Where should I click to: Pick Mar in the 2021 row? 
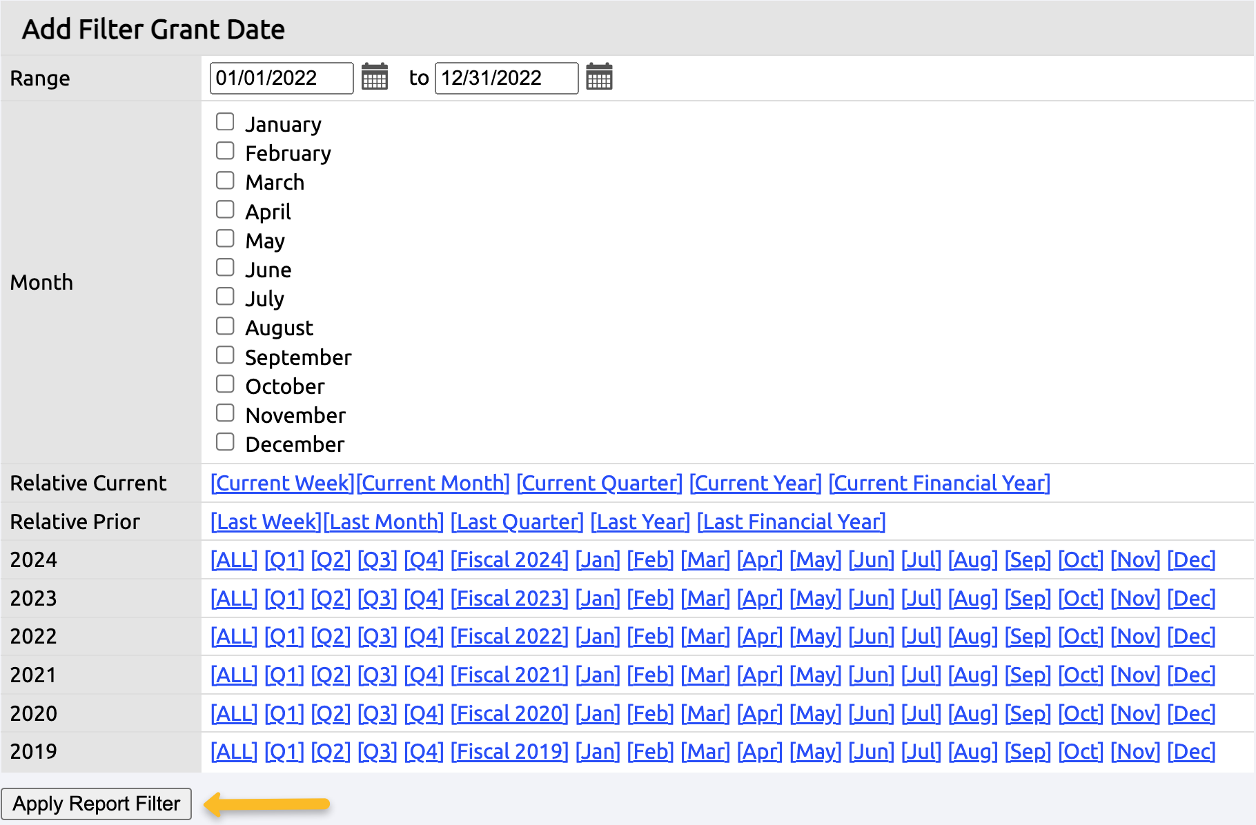click(x=705, y=675)
